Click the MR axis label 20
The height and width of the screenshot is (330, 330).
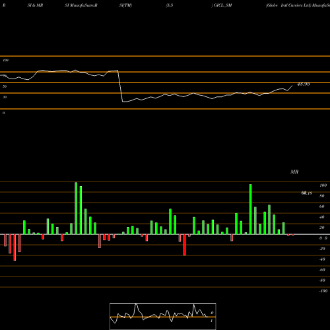pos(322,228)
